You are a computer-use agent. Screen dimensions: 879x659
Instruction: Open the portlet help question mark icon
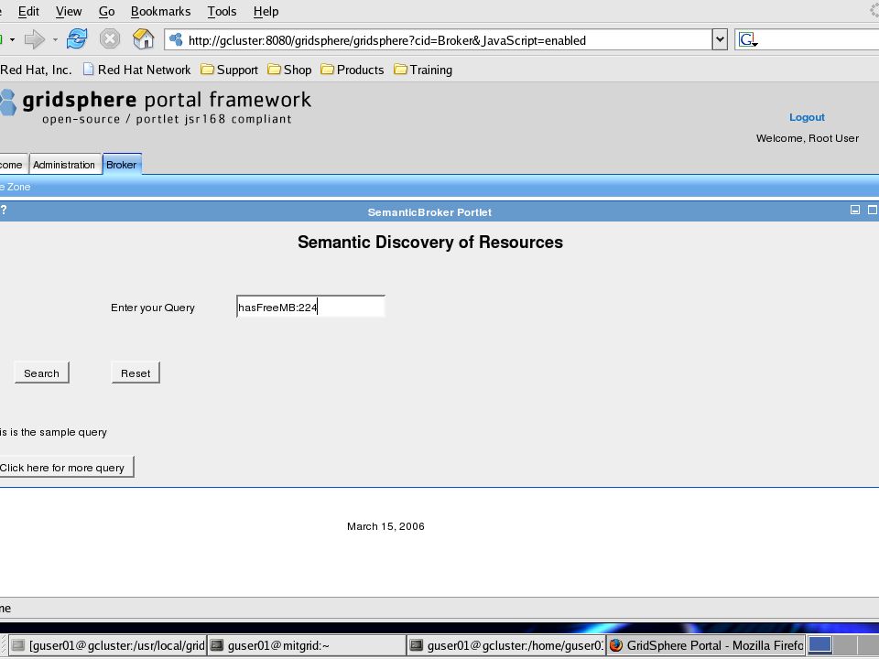[4, 211]
